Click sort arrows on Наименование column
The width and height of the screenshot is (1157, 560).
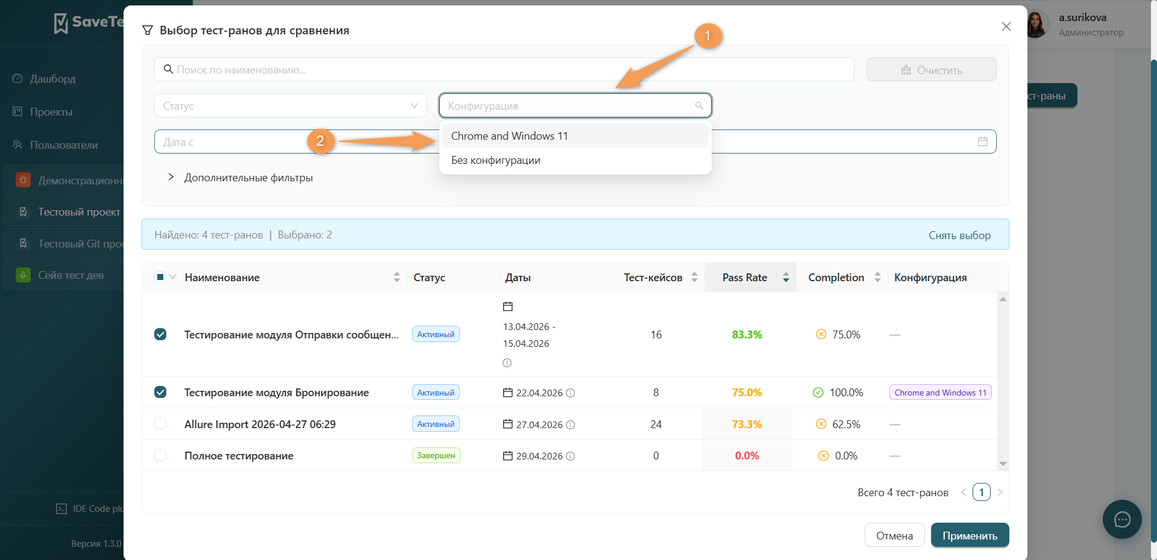[x=397, y=277]
